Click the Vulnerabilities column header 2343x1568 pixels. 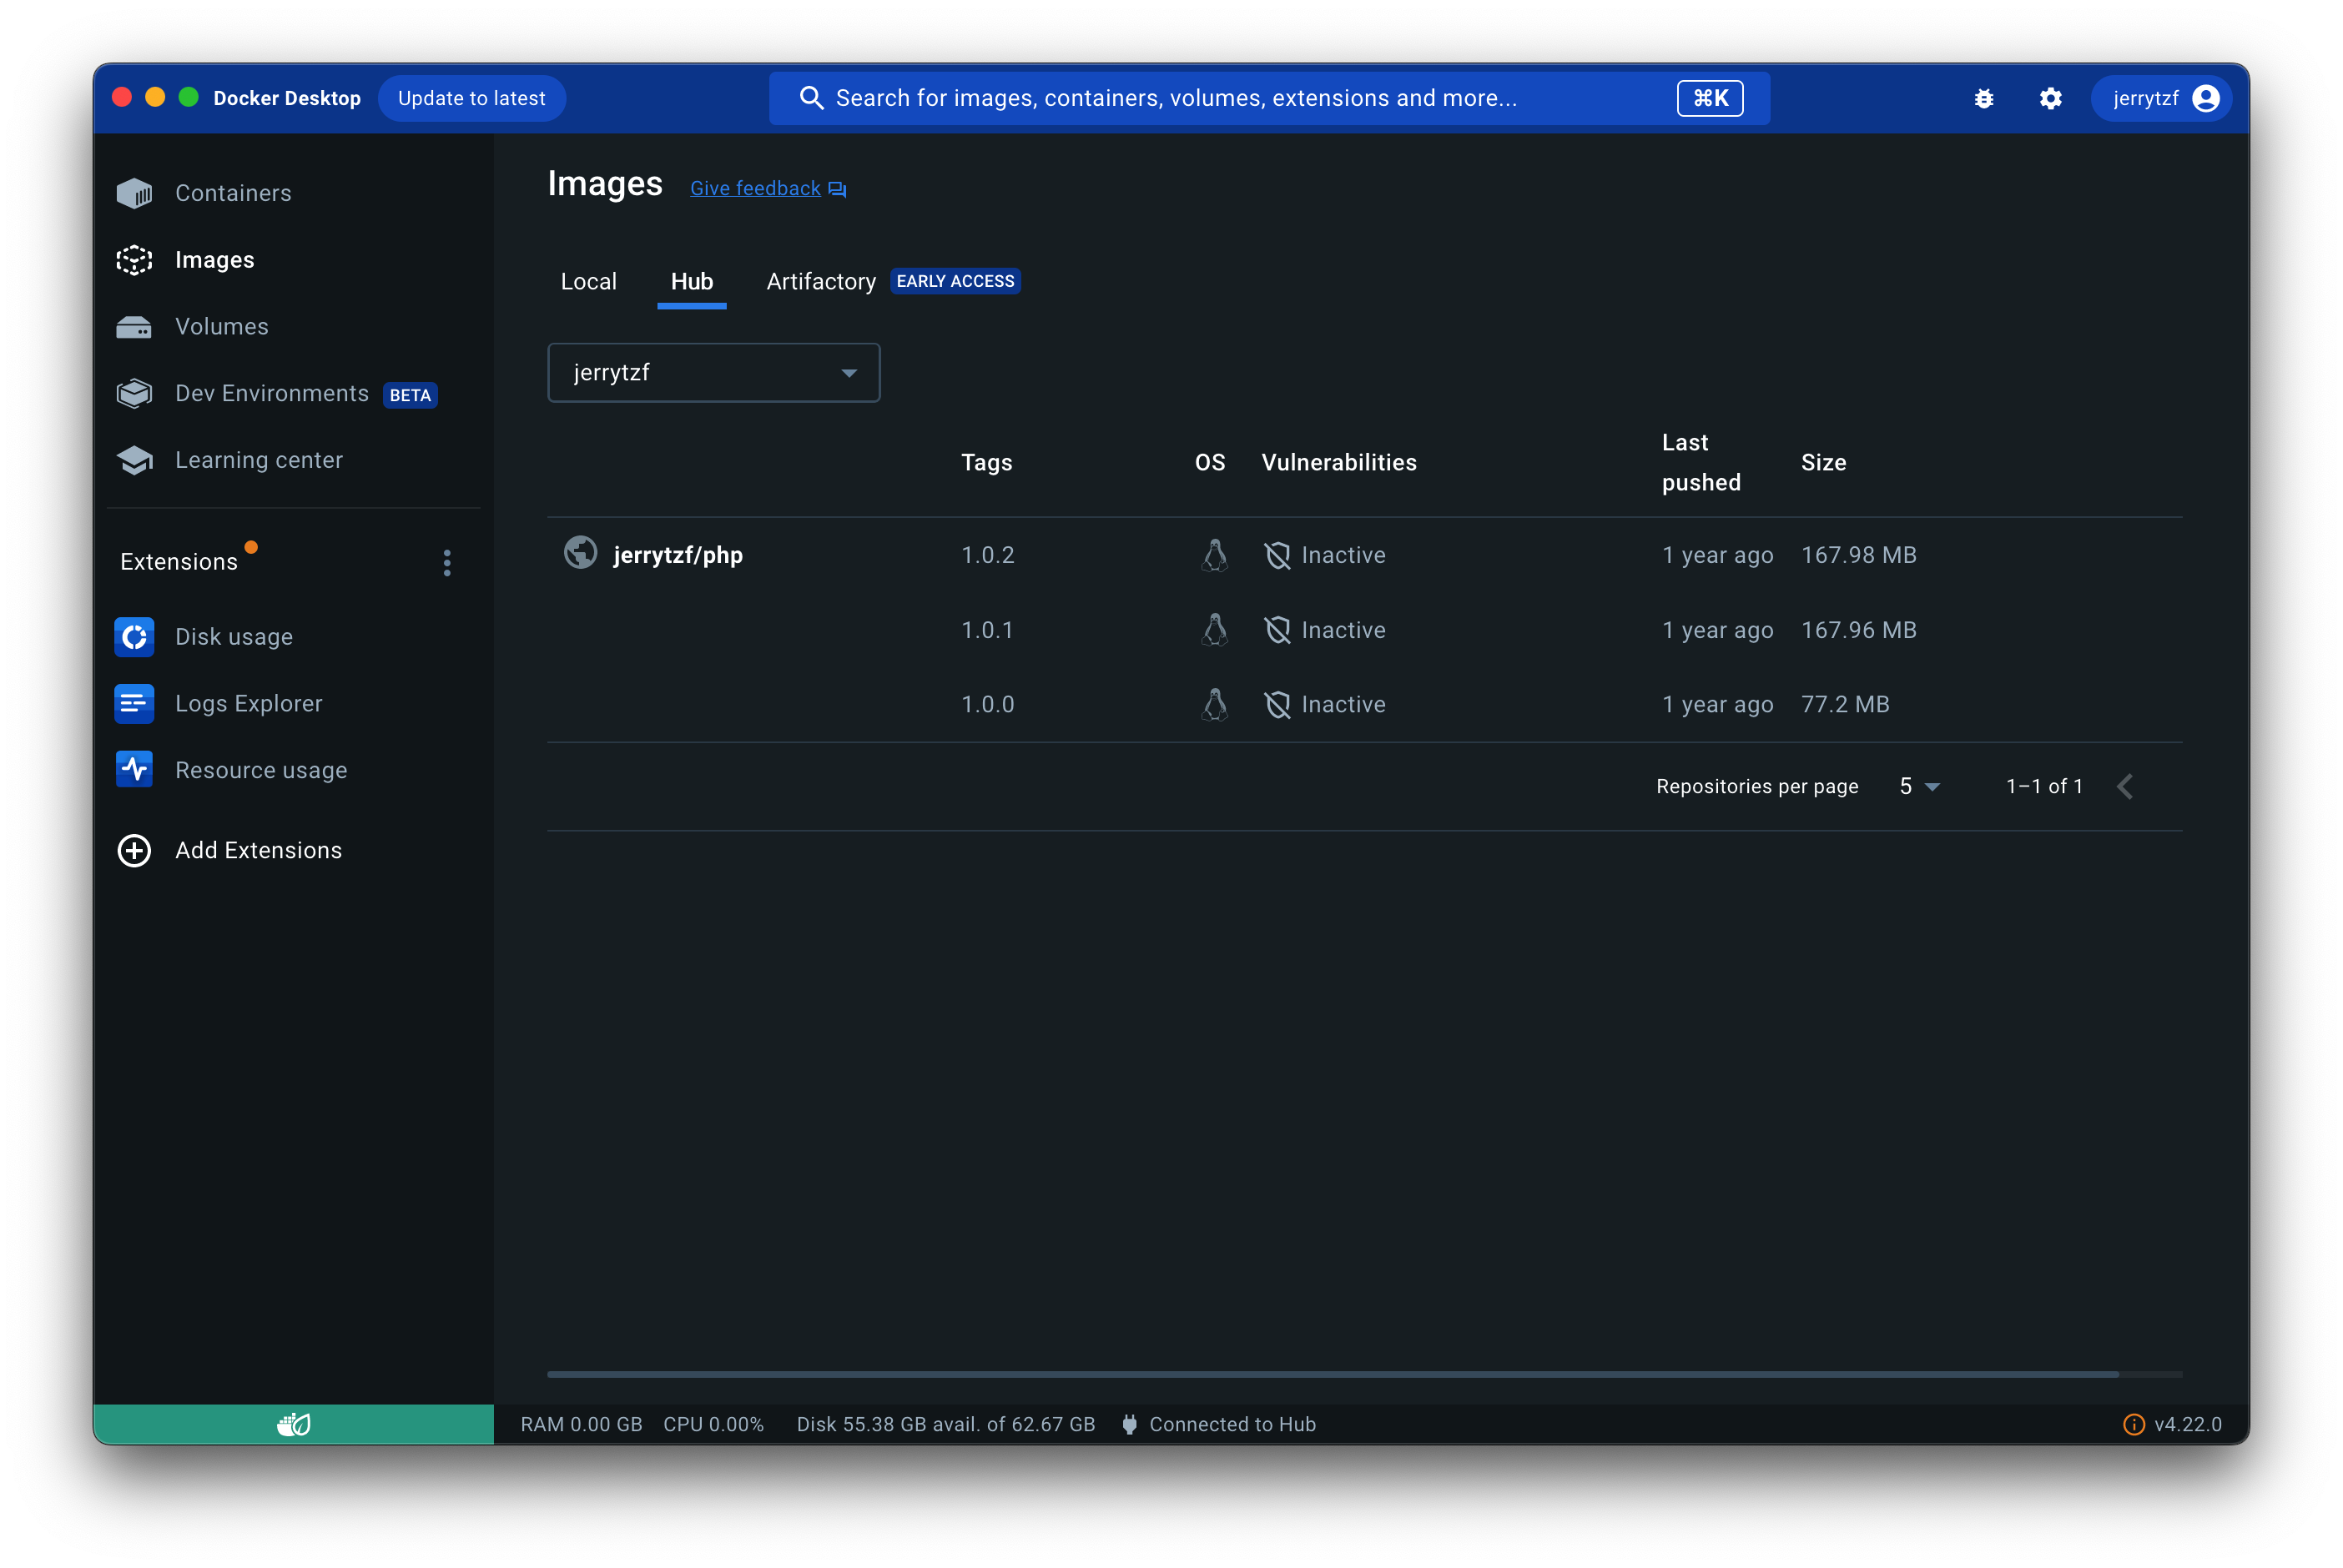pyautogui.click(x=1338, y=463)
